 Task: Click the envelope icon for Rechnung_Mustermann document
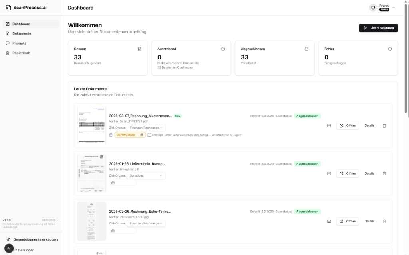tap(329, 126)
